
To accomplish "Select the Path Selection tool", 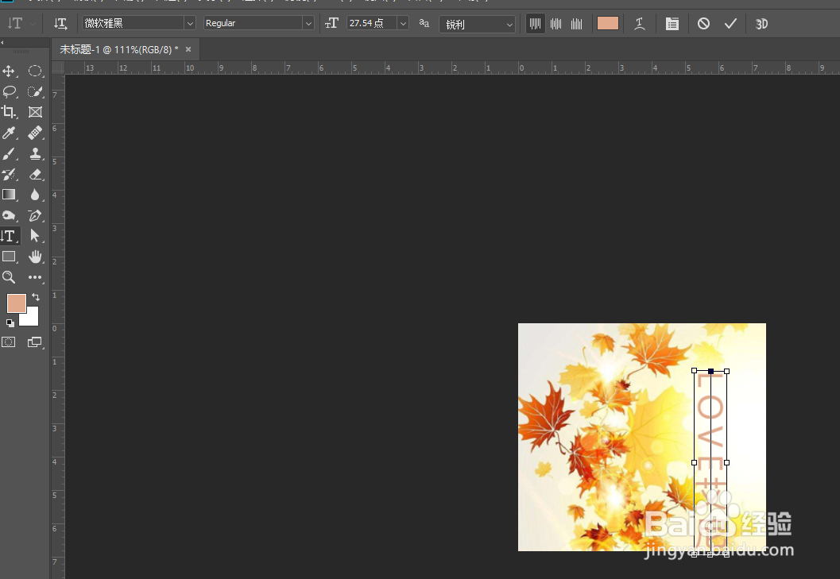I will 35,236.
